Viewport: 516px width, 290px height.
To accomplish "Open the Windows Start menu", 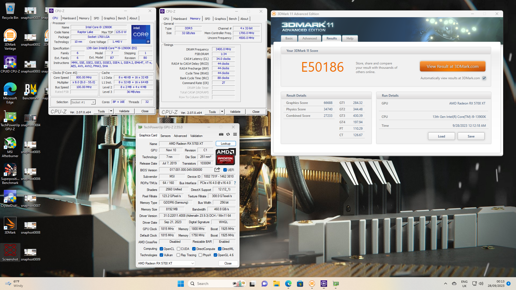I will [181, 284].
